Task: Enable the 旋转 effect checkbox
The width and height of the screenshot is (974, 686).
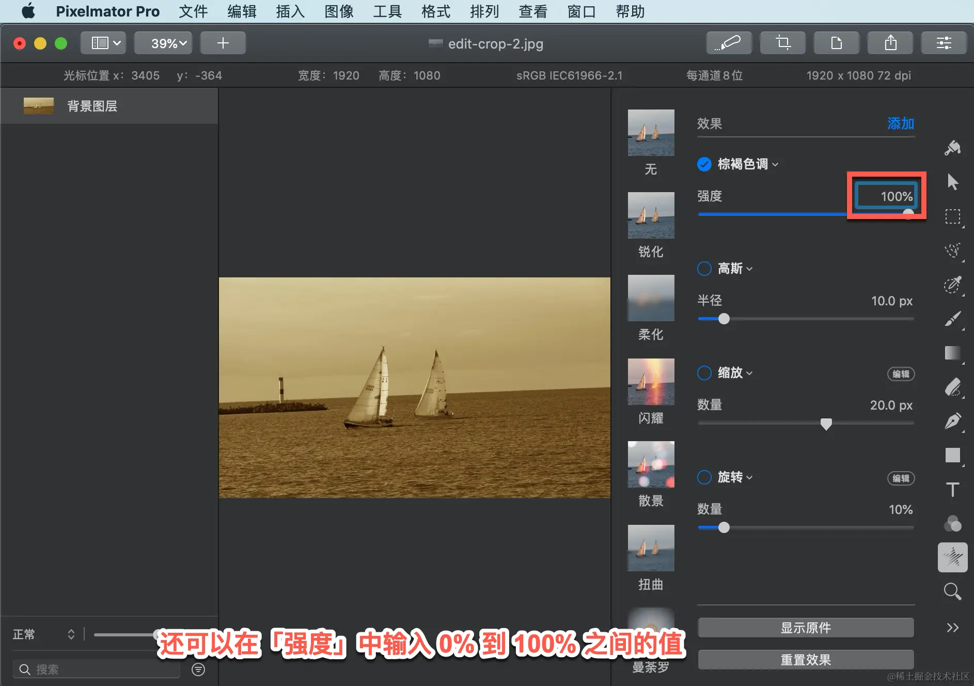Action: pyautogui.click(x=704, y=477)
